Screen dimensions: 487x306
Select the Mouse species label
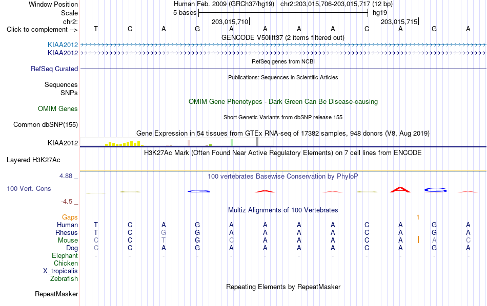68,241
